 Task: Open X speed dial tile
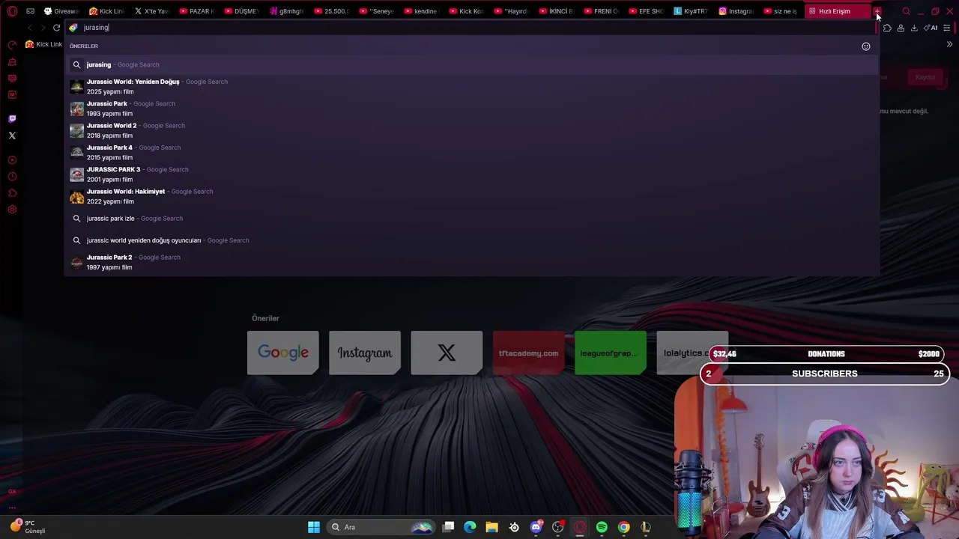[x=447, y=353]
